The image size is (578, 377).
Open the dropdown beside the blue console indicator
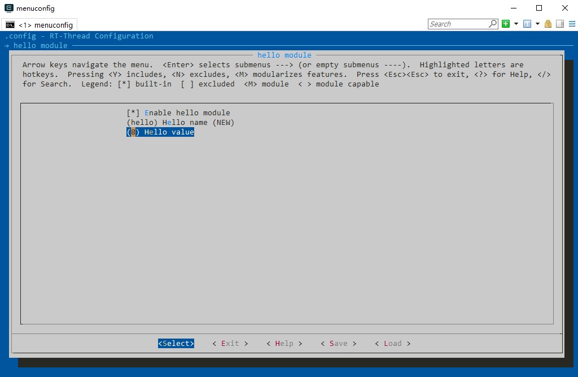pyautogui.click(x=537, y=24)
